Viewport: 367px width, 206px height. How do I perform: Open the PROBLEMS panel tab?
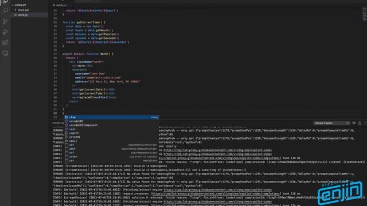58,123
